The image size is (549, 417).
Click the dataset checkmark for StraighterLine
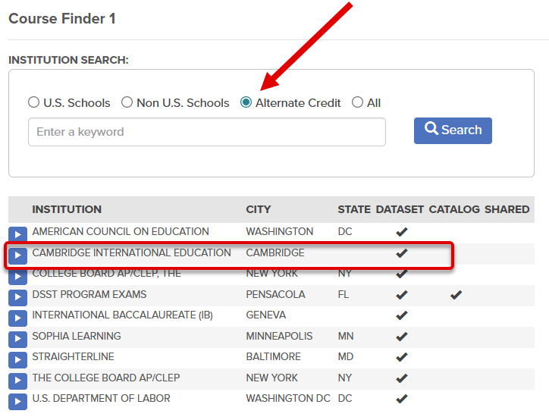[402, 357]
